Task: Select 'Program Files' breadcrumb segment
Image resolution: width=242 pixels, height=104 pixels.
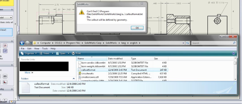Action: click(x=73, y=43)
